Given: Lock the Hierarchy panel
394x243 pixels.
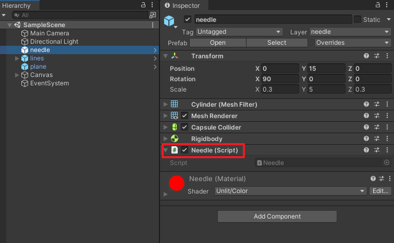Looking at the screenshot, I should [x=143, y=5].
